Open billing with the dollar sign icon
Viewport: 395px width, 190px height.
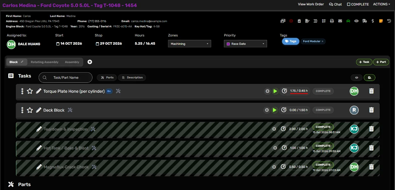pyautogui.click(x=373, y=21)
